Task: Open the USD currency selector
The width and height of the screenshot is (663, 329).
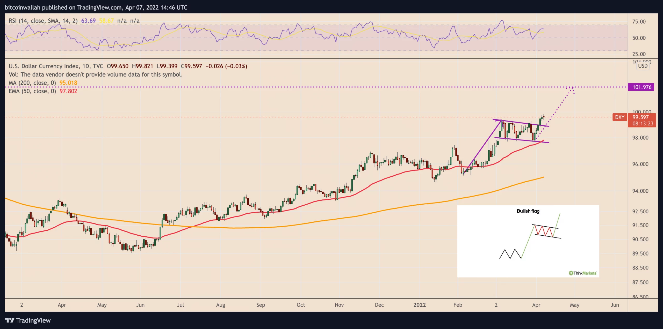Action: [x=643, y=66]
